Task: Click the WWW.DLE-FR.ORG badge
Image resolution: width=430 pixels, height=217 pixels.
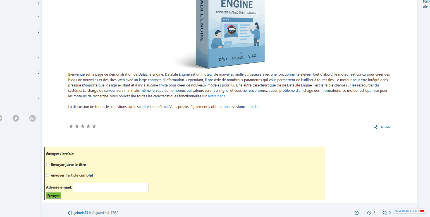Action: 410,211
